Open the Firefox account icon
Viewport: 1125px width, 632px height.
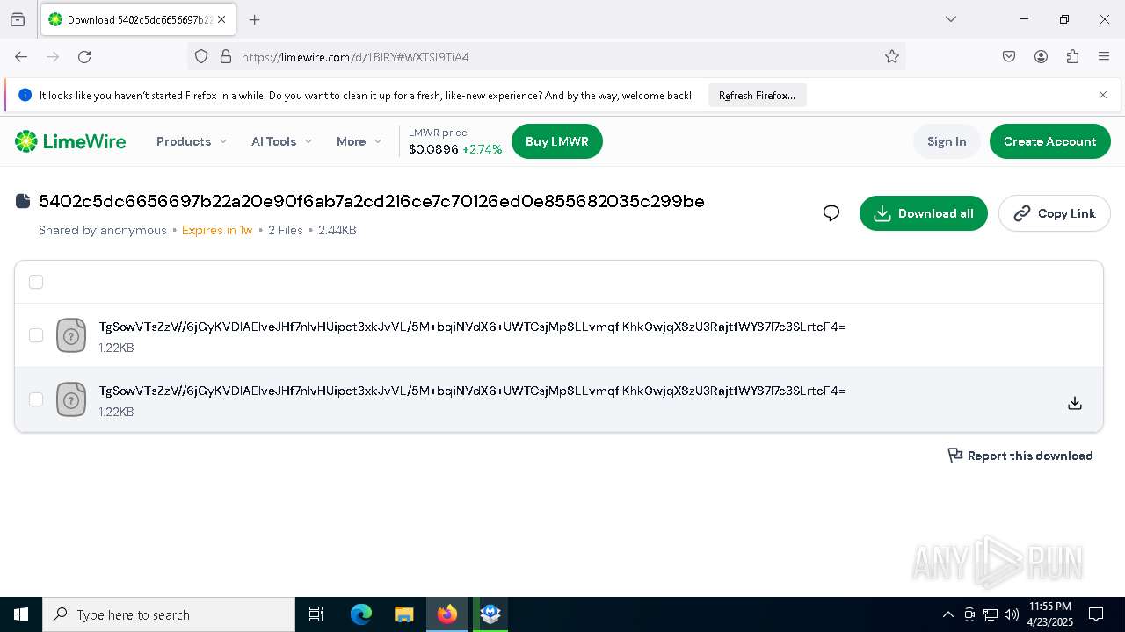coord(1041,56)
